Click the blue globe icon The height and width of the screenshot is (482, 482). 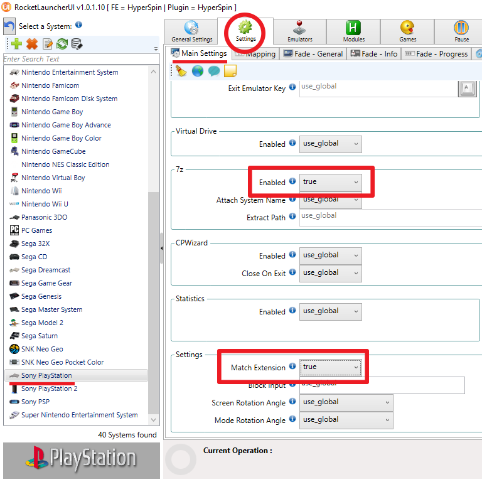coord(198,71)
